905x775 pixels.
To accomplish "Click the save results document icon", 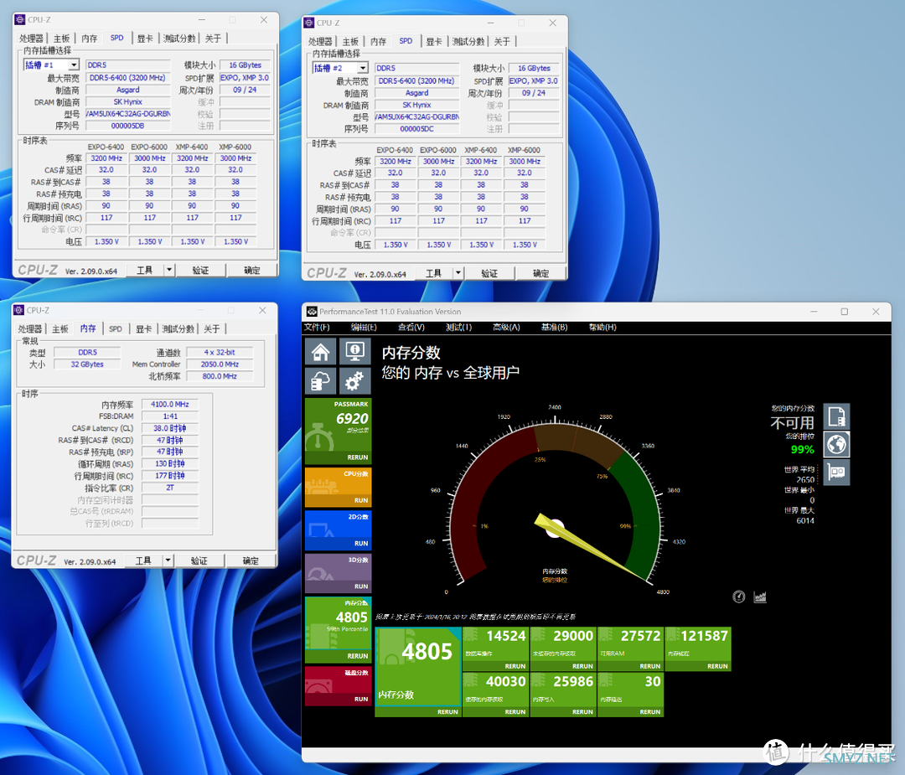I will [836, 416].
